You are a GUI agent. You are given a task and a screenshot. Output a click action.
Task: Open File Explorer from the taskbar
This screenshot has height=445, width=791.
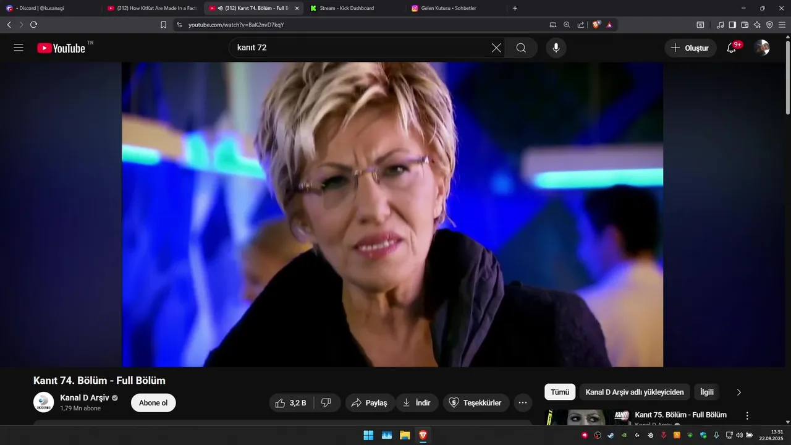click(x=405, y=435)
